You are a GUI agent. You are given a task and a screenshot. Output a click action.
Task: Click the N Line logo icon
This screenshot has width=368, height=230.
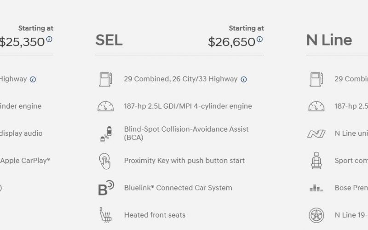click(x=316, y=133)
